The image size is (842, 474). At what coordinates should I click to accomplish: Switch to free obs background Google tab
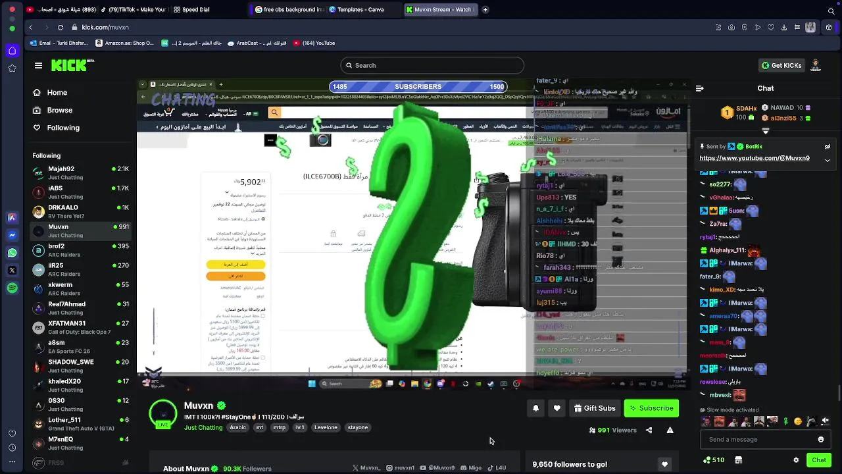point(289,10)
